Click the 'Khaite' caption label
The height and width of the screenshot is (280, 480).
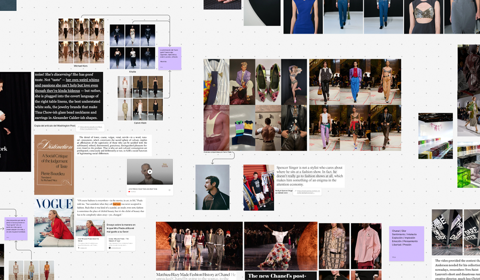(132, 72)
